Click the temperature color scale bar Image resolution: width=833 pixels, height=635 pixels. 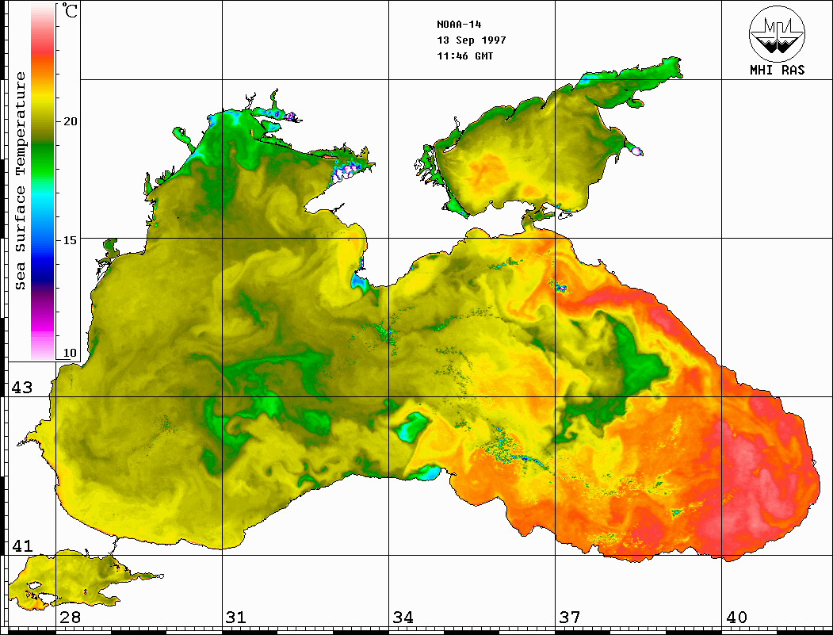click(x=43, y=182)
